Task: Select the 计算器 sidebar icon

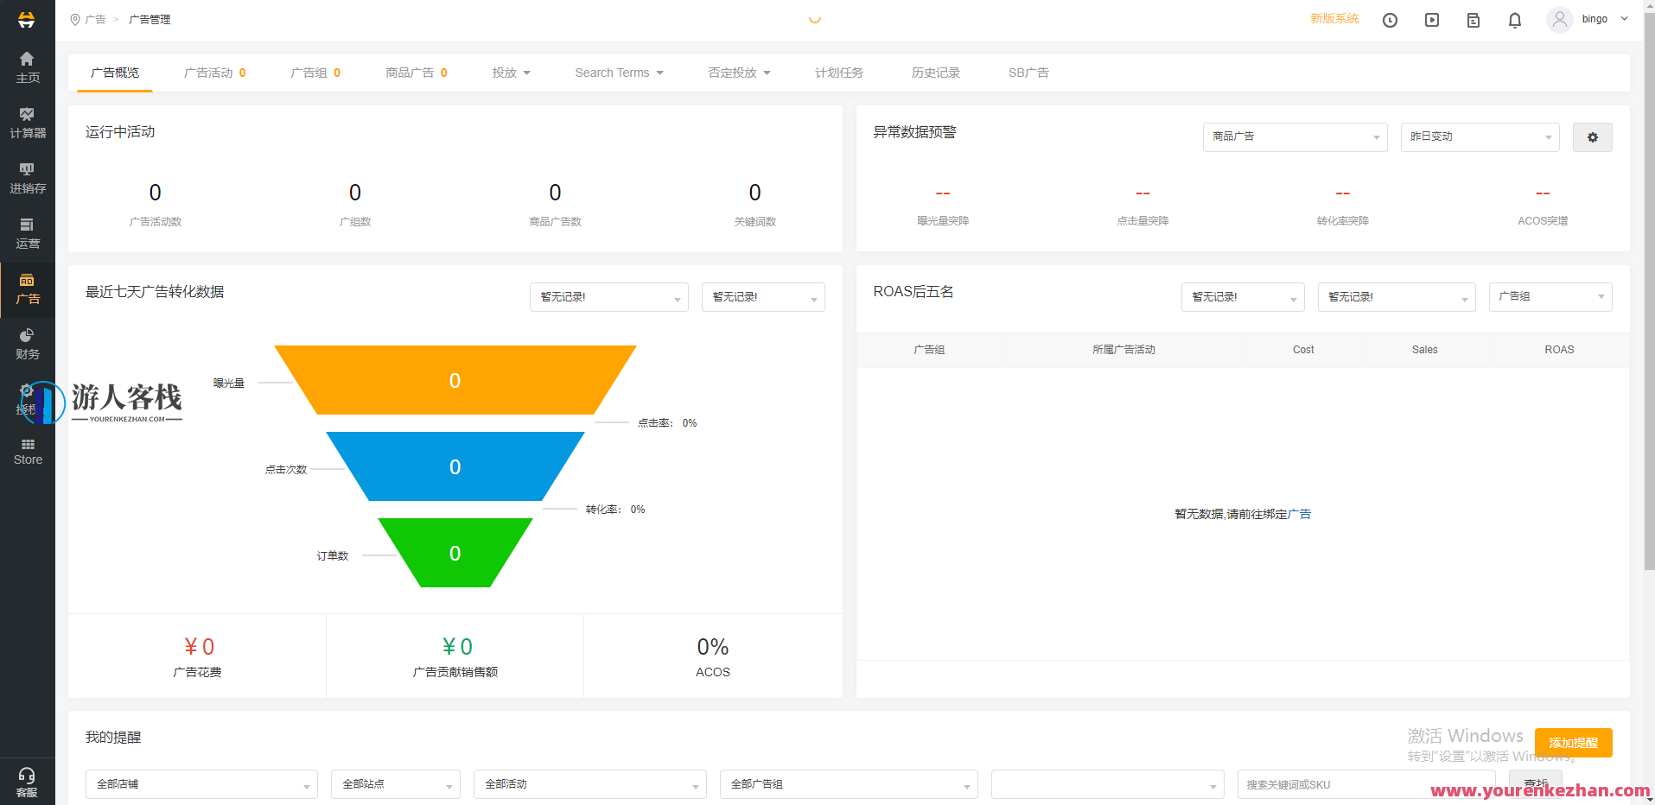Action: (27, 122)
